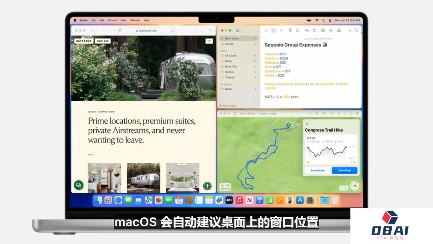Open the Format menu in menu bar

point(112,20)
